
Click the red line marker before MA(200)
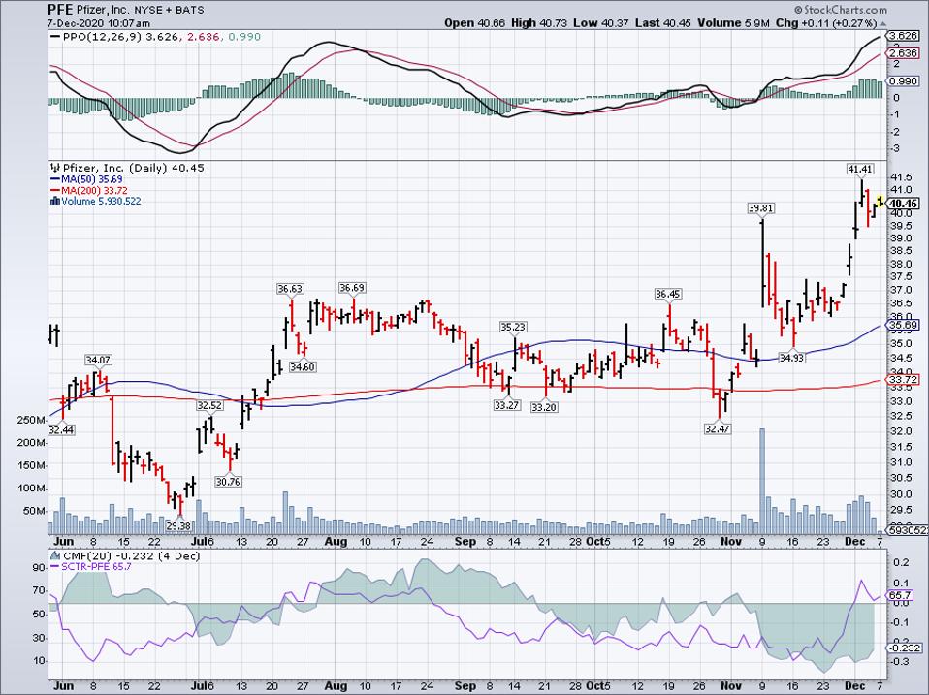tap(55, 191)
